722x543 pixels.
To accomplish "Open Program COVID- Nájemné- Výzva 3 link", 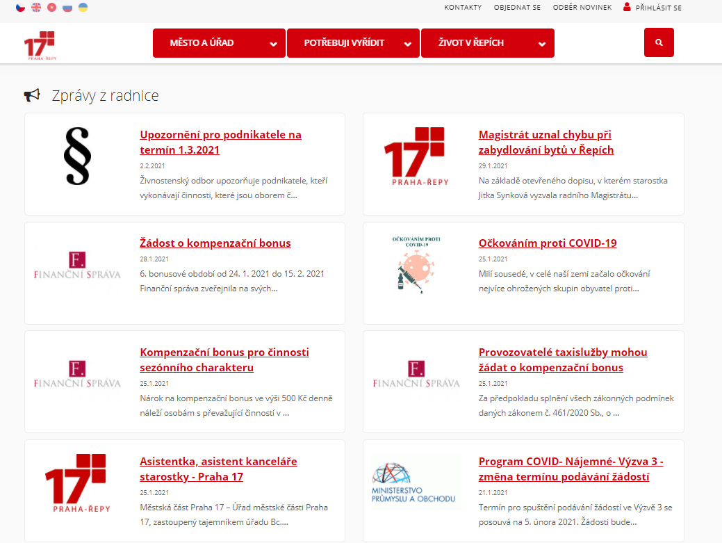I will pos(571,469).
